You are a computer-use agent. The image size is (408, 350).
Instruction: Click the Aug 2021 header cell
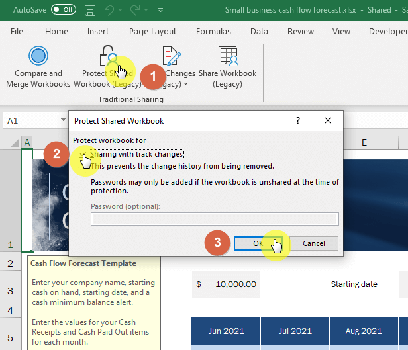coord(364,331)
